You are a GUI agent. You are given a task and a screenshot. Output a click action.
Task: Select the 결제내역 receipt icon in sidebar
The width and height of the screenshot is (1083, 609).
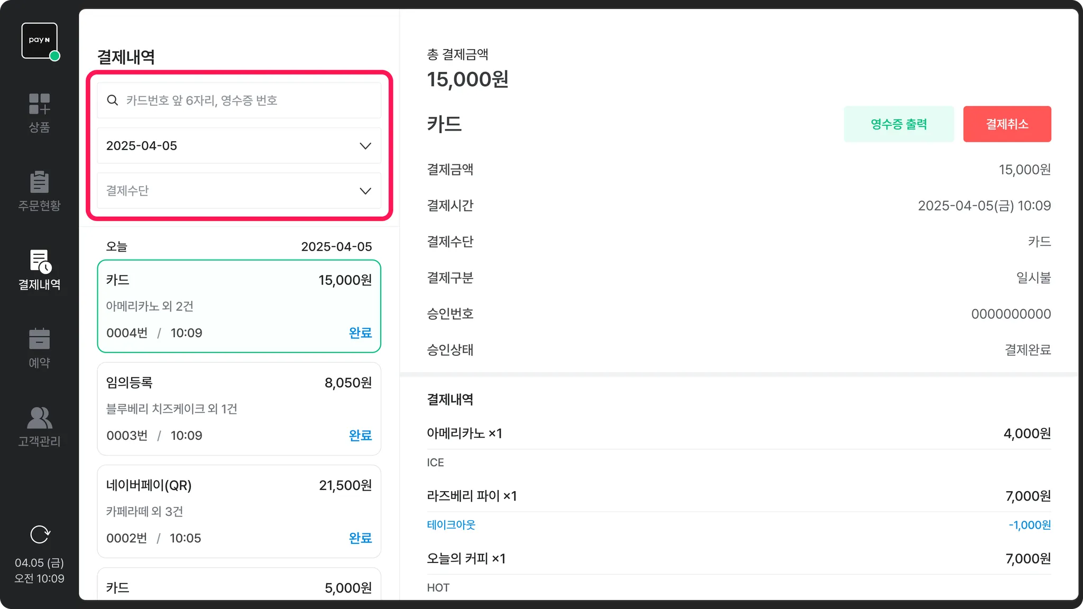[40, 261]
